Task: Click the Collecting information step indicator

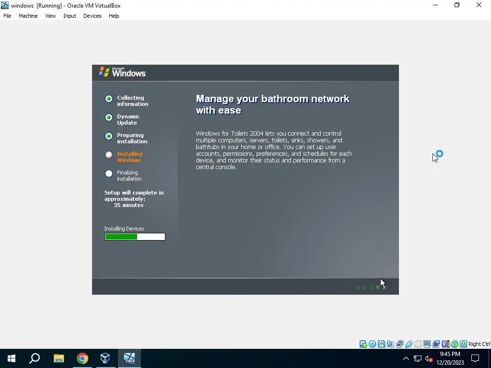Action: pyautogui.click(x=109, y=99)
